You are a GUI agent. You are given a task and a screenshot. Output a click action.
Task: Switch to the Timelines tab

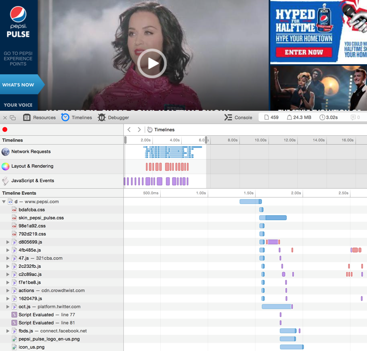pos(77,118)
